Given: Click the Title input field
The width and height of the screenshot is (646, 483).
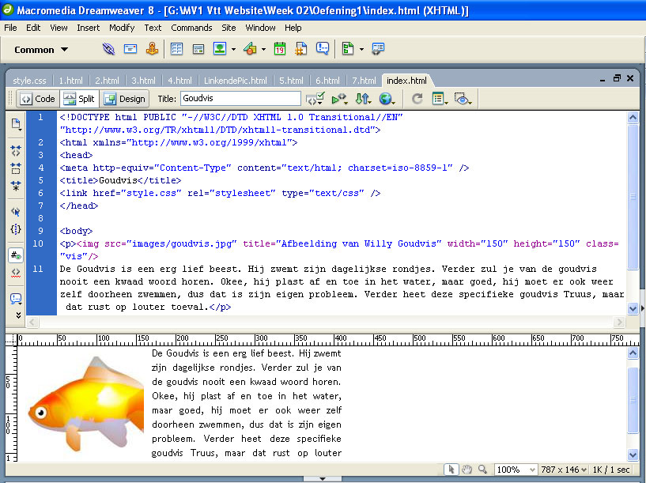Looking at the screenshot, I should tap(240, 99).
